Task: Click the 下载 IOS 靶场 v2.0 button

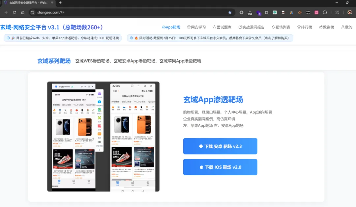Action: pyautogui.click(x=220, y=167)
